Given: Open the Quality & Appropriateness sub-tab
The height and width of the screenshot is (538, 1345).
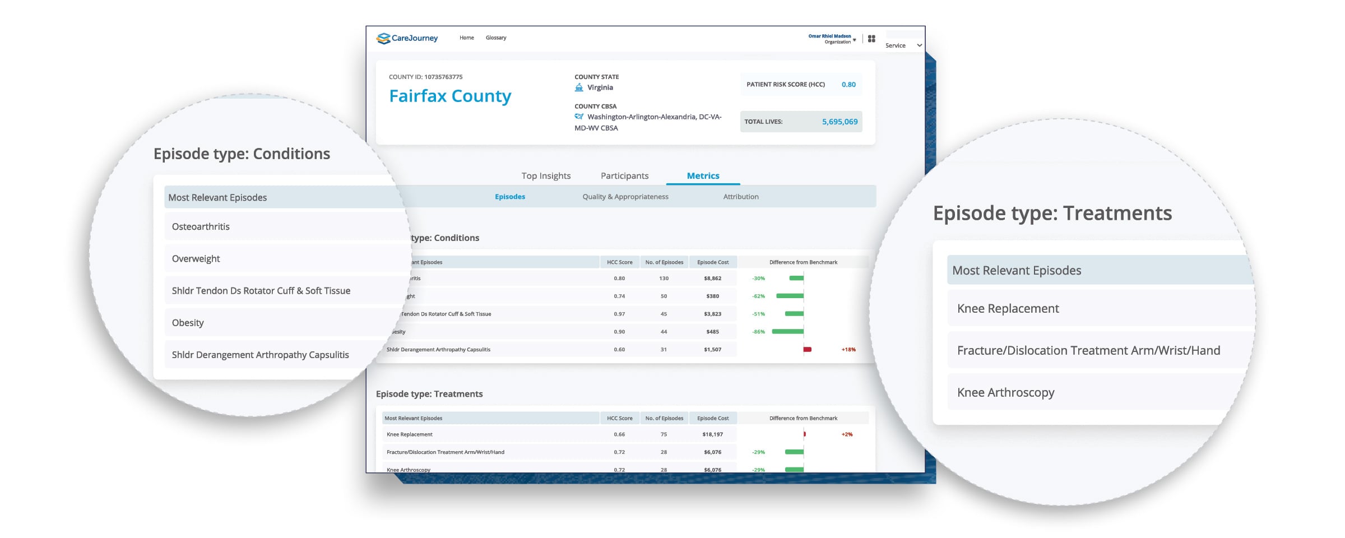Looking at the screenshot, I should coord(625,197).
